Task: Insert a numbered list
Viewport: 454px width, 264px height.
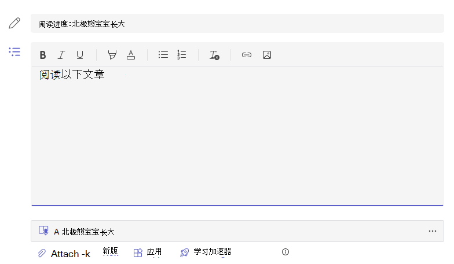Action: click(x=182, y=54)
